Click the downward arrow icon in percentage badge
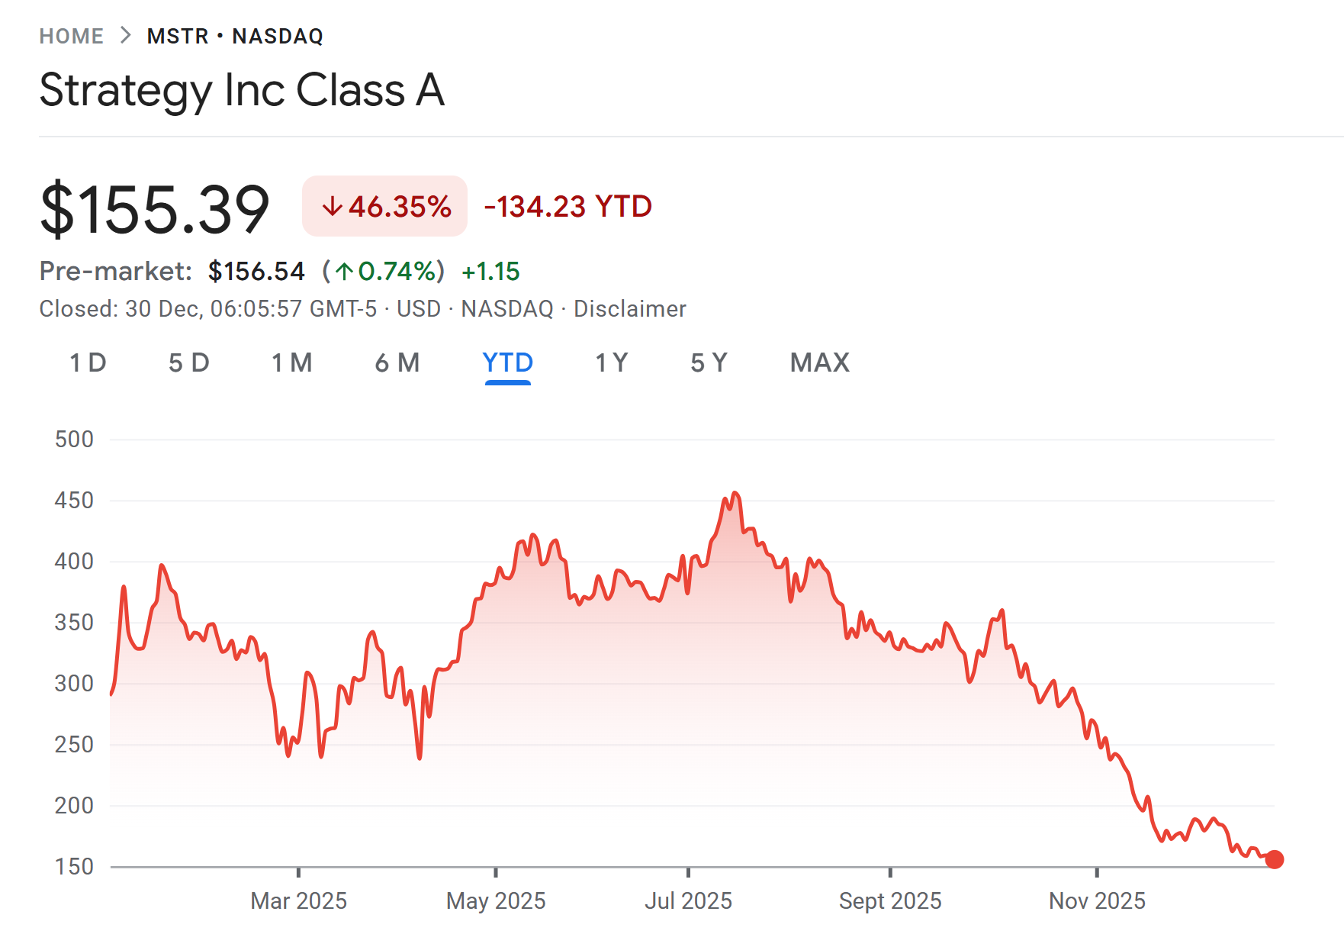Screen dimensions: 1344x947 [333, 205]
